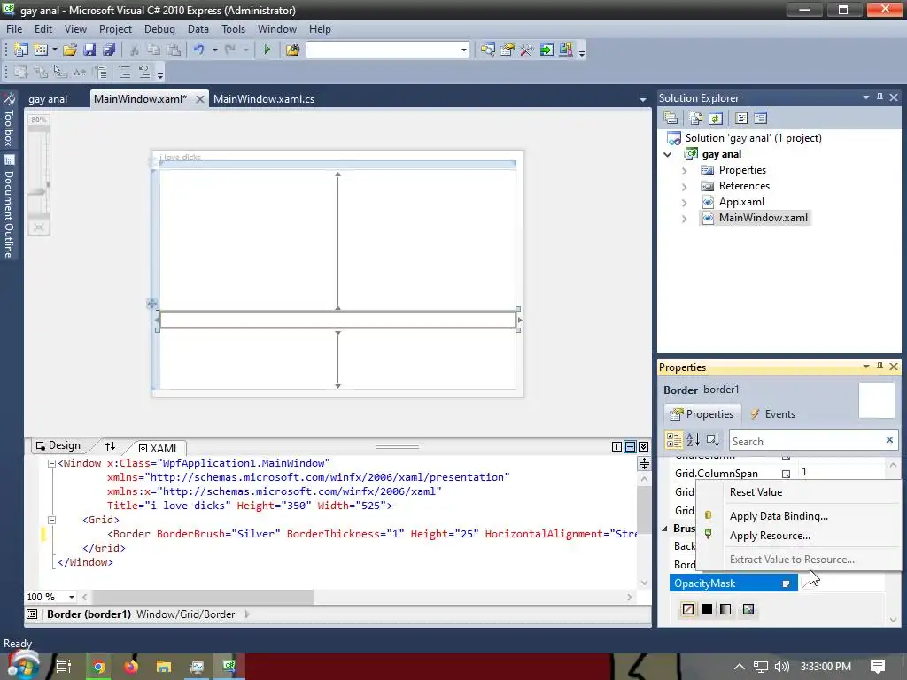907x680 pixels.
Task: Click the Open File folder icon
Action: point(70,50)
